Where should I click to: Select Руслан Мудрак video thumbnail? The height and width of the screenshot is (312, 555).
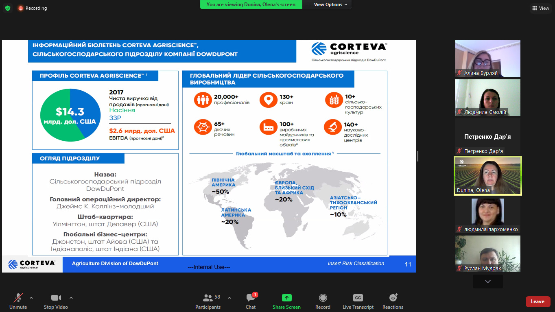click(488, 254)
